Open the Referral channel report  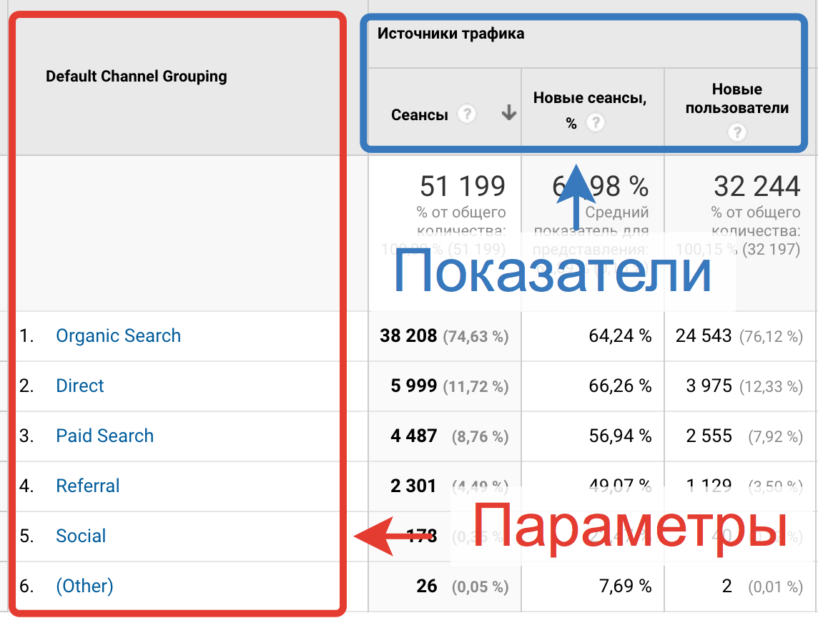coord(87,486)
